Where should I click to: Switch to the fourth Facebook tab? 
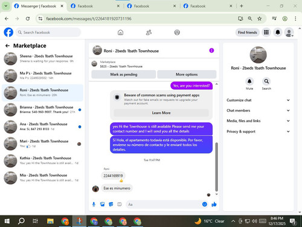click(x=208, y=6)
